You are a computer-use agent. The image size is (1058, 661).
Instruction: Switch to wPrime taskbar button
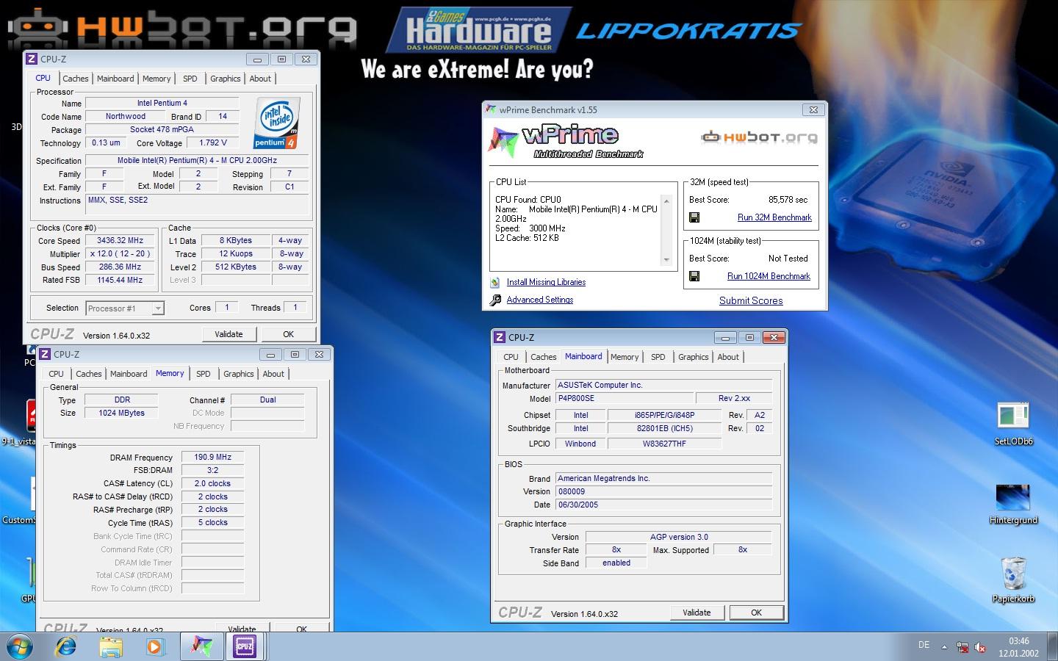pos(201,646)
